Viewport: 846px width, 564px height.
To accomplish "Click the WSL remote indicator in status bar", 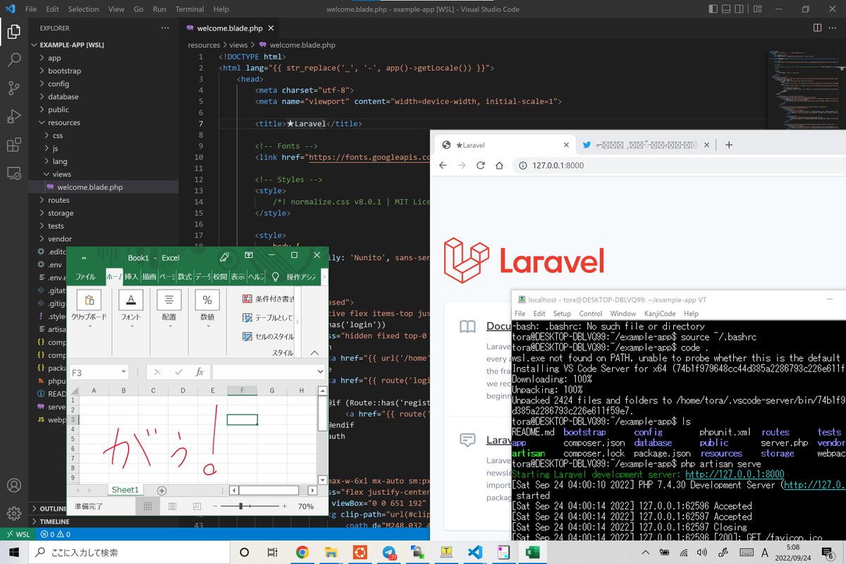I will [17, 534].
